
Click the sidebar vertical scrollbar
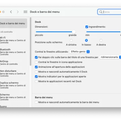[31, 41]
